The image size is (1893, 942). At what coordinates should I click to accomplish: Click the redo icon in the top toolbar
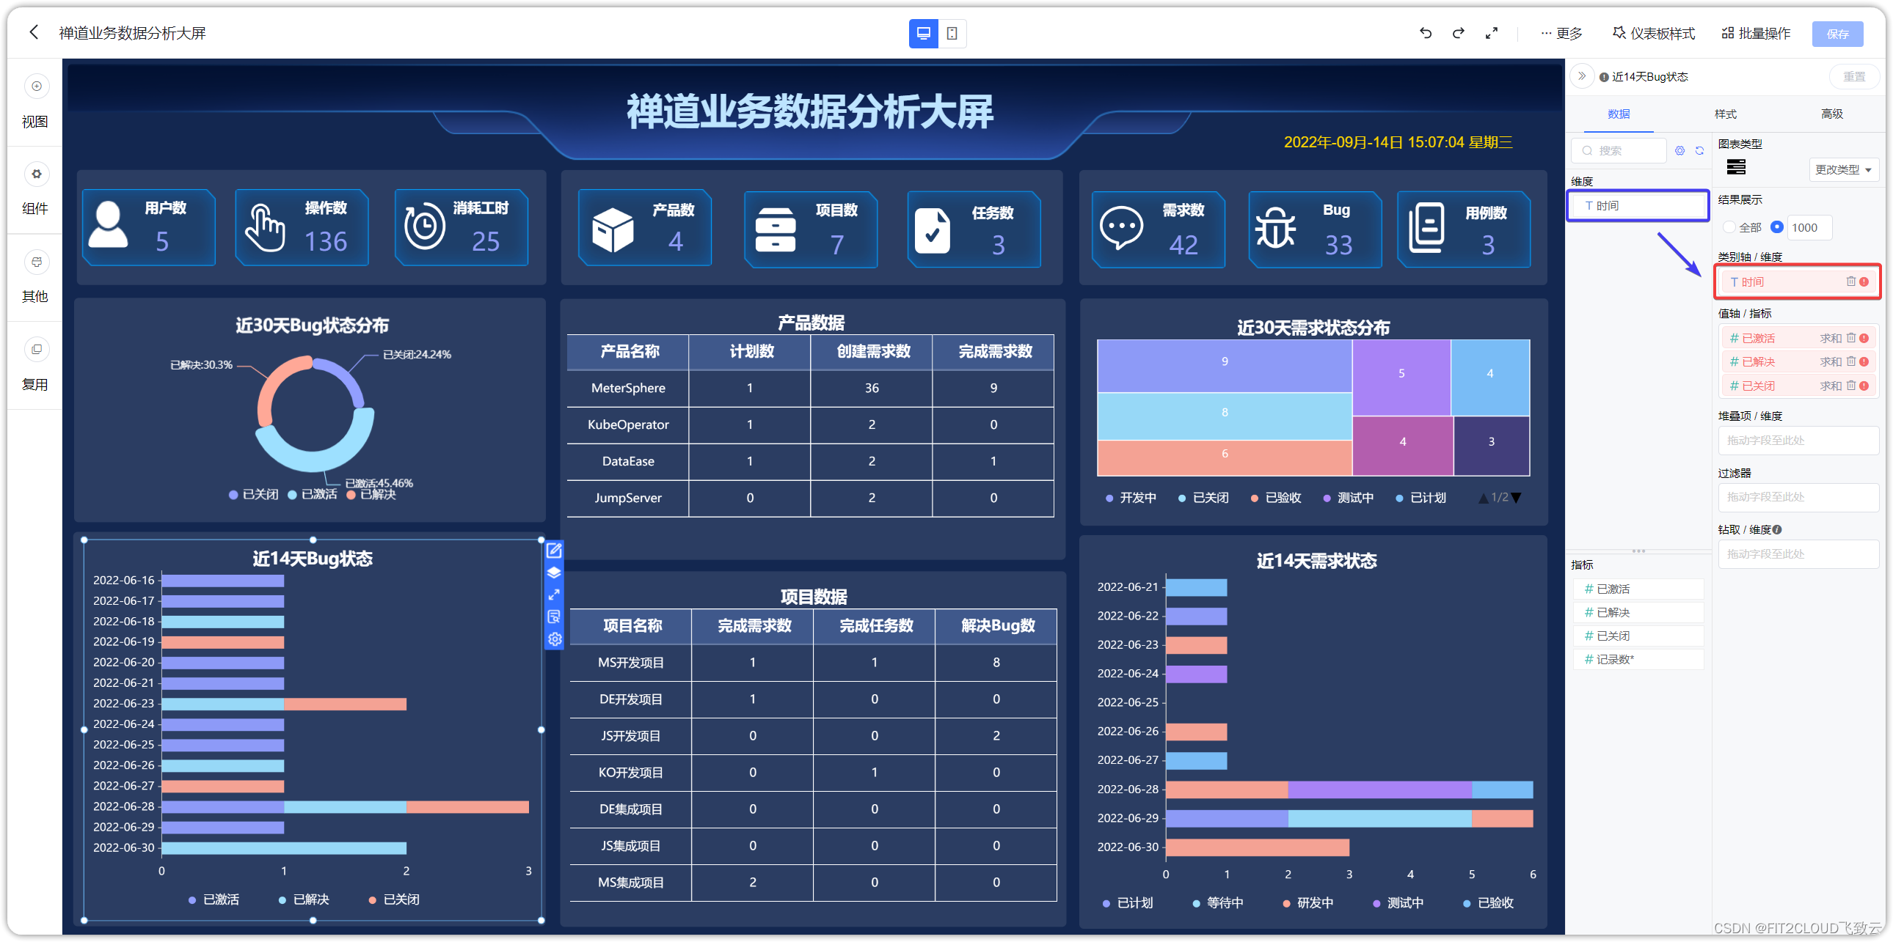click(x=1458, y=33)
